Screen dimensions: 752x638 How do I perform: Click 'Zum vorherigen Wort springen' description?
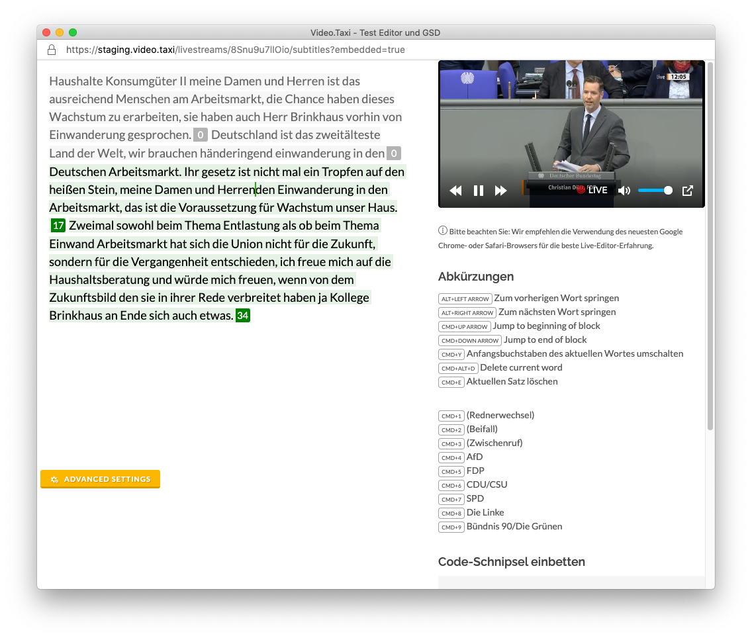click(556, 298)
